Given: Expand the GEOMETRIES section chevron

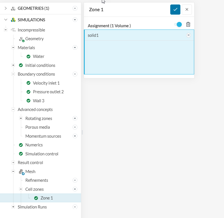Looking at the screenshot, I should pos(6,8).
